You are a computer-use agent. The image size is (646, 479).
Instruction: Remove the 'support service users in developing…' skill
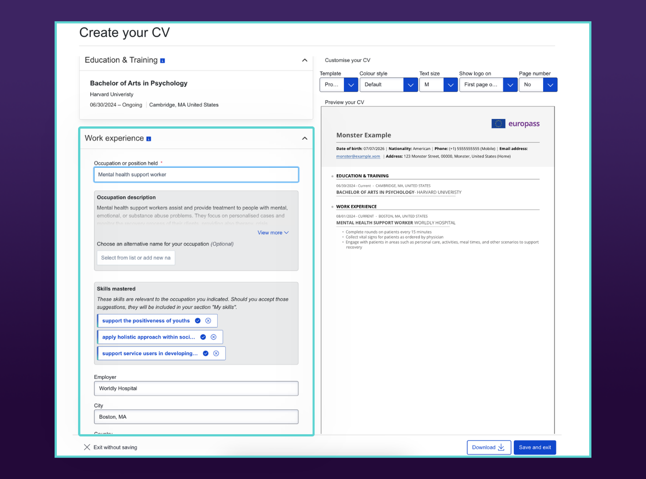click(x=216, y=353)
